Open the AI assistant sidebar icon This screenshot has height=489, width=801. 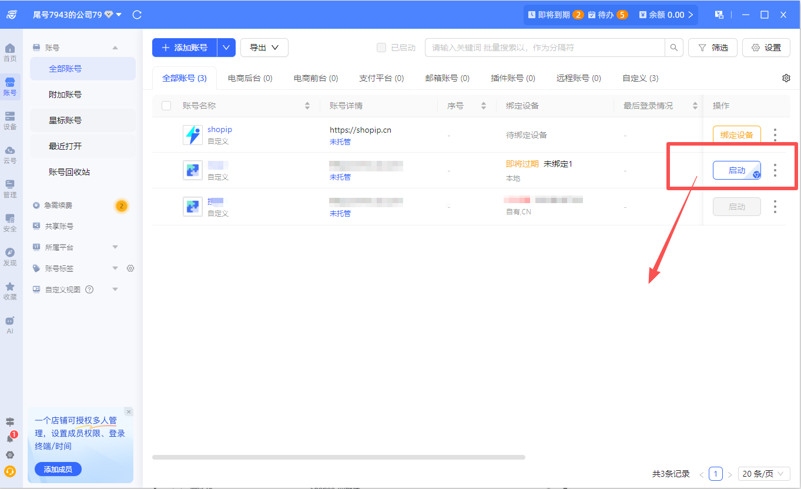coord(10,325)
